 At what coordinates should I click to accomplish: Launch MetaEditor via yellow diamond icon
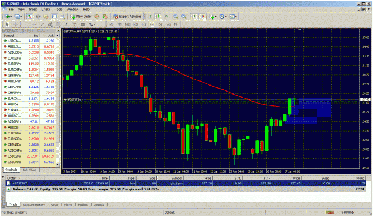(97, 17)
